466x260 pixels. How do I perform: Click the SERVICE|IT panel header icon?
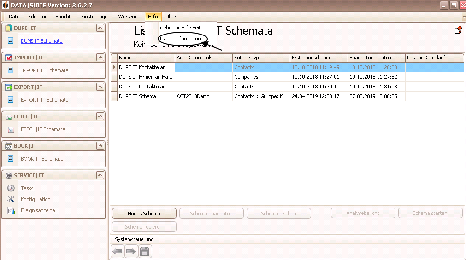point(9,175)
